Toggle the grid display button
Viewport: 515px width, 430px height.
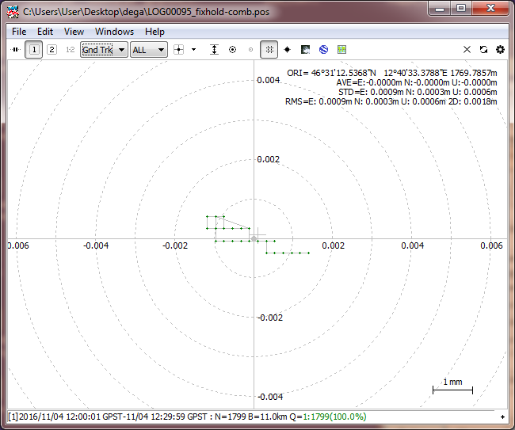(269, 50)
